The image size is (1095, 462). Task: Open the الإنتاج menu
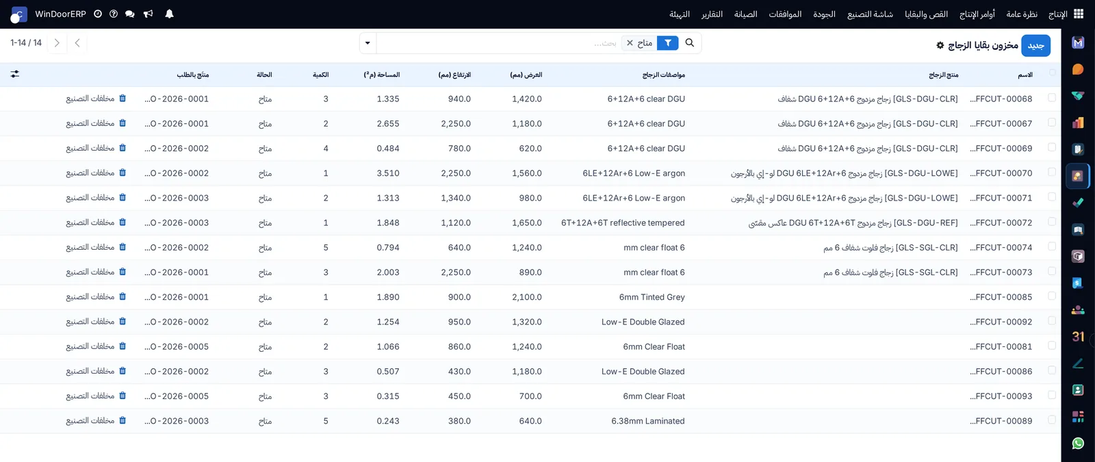1057,14
